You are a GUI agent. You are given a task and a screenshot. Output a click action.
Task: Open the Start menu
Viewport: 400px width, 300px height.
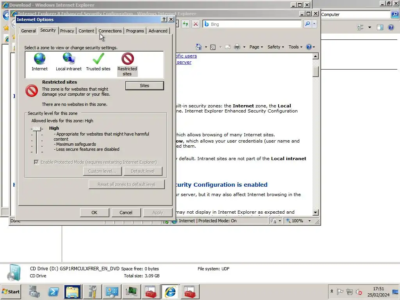click(x=11, y=292)
